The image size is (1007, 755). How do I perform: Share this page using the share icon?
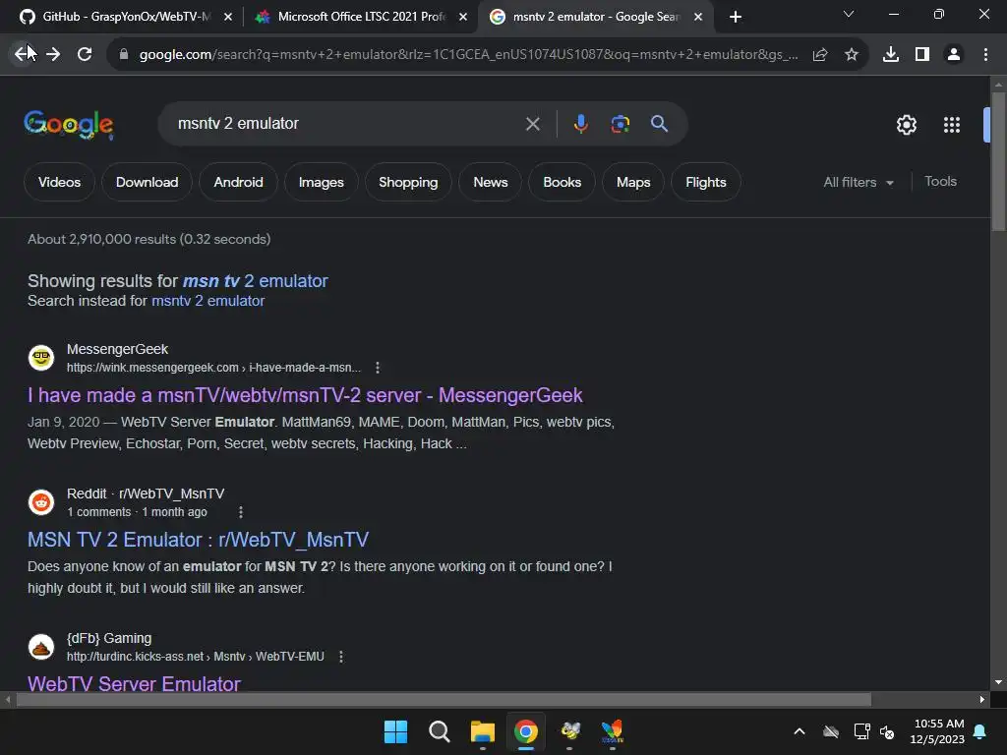point(820,55)
